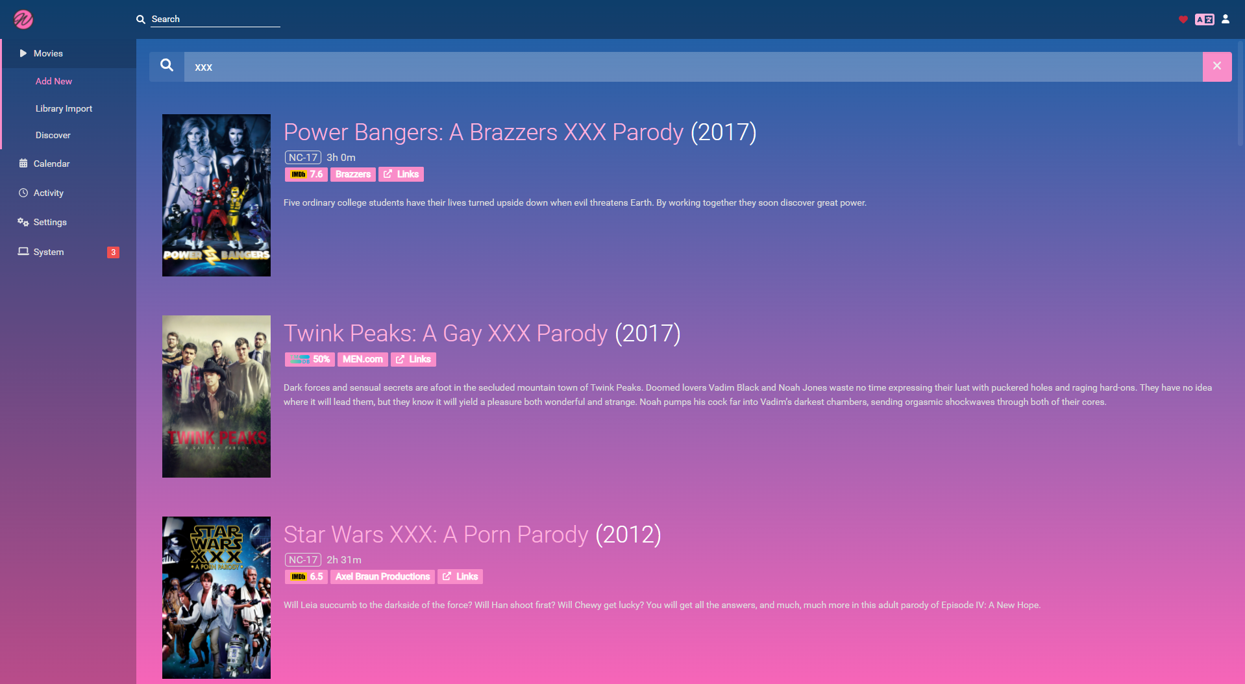Viewport: 1245px width, 684px height.
Task: Click the 50% rating badge
Action: [310, 359]
